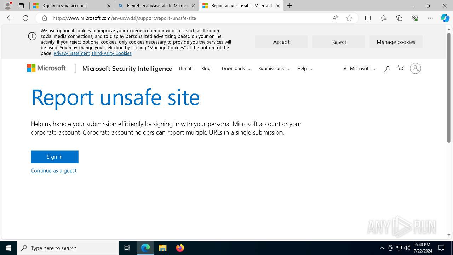
Task: Click the cookie banner info icon
Action: tap(32, 36)
